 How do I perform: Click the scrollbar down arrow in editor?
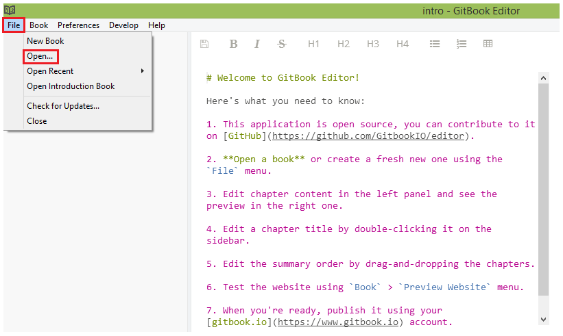pyautogui.click(x=543, y=319)
